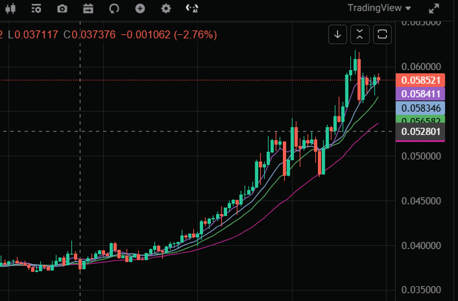Click the −0.001062 (−2.76%) change value
The width and height of the screenshot is (458, 301).
point(169,35)
